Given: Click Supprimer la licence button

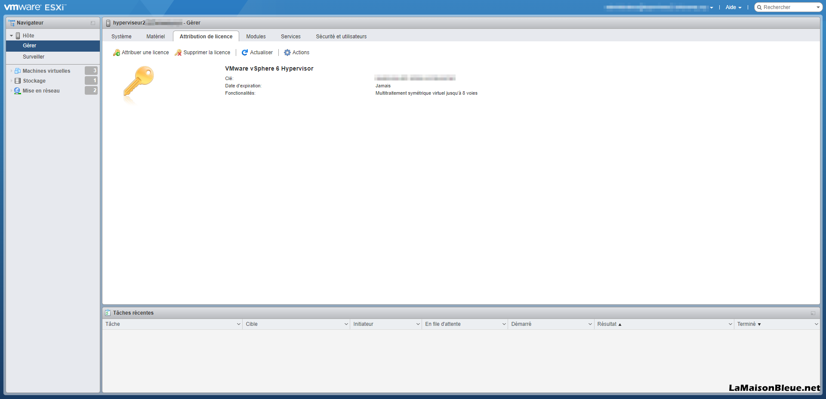Looking at the screenshot, I should (202, 53).
